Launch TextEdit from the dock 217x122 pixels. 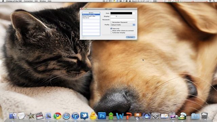(22, 116)
